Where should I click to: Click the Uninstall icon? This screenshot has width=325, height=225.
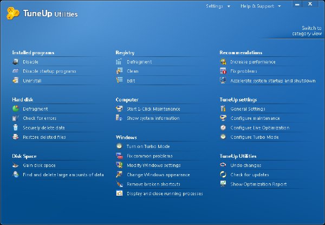[16, 80]
